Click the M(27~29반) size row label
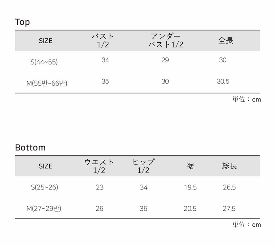The width and height of the screenshot is (276, 246). 44,209
